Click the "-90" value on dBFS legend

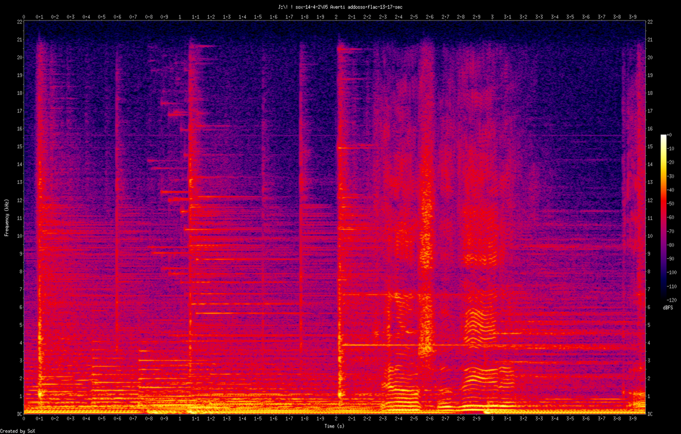[672, 258]
